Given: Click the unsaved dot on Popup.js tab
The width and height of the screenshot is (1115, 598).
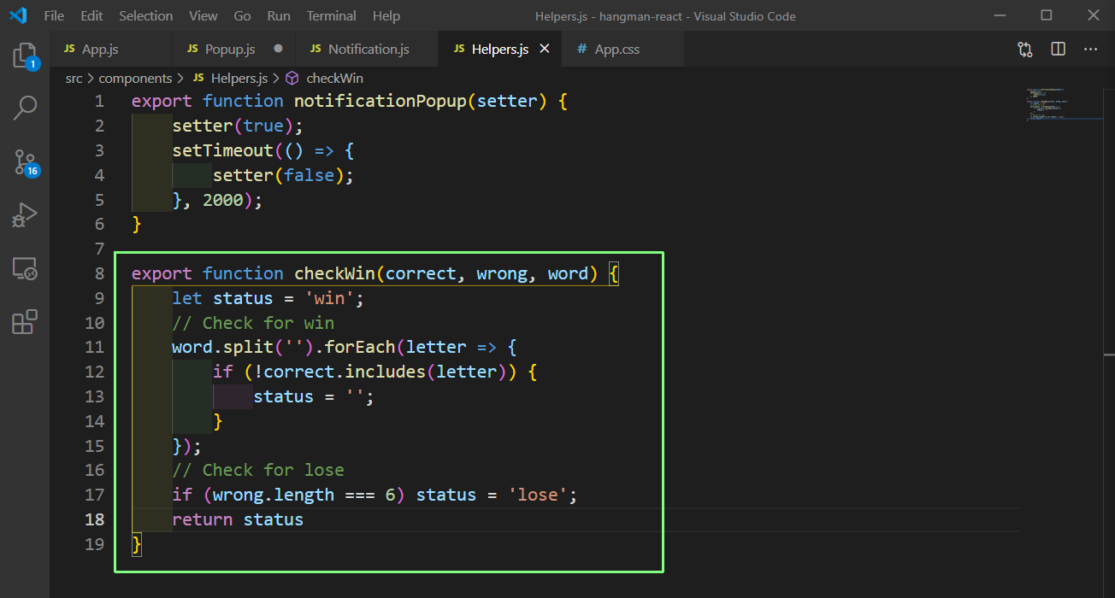Looking at the screenshot, I should point(278,50).
